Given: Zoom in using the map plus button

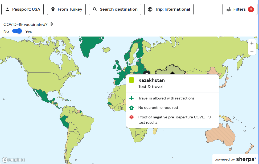Looking at the screenshot, I should [252, 43].
